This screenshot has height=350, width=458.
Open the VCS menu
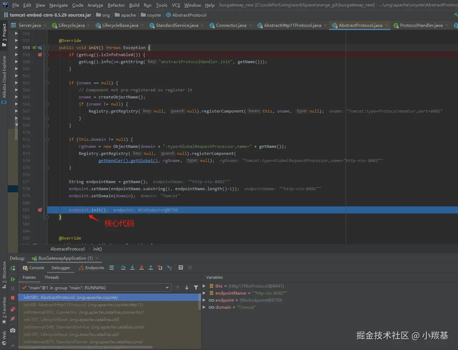coord(176,5)
